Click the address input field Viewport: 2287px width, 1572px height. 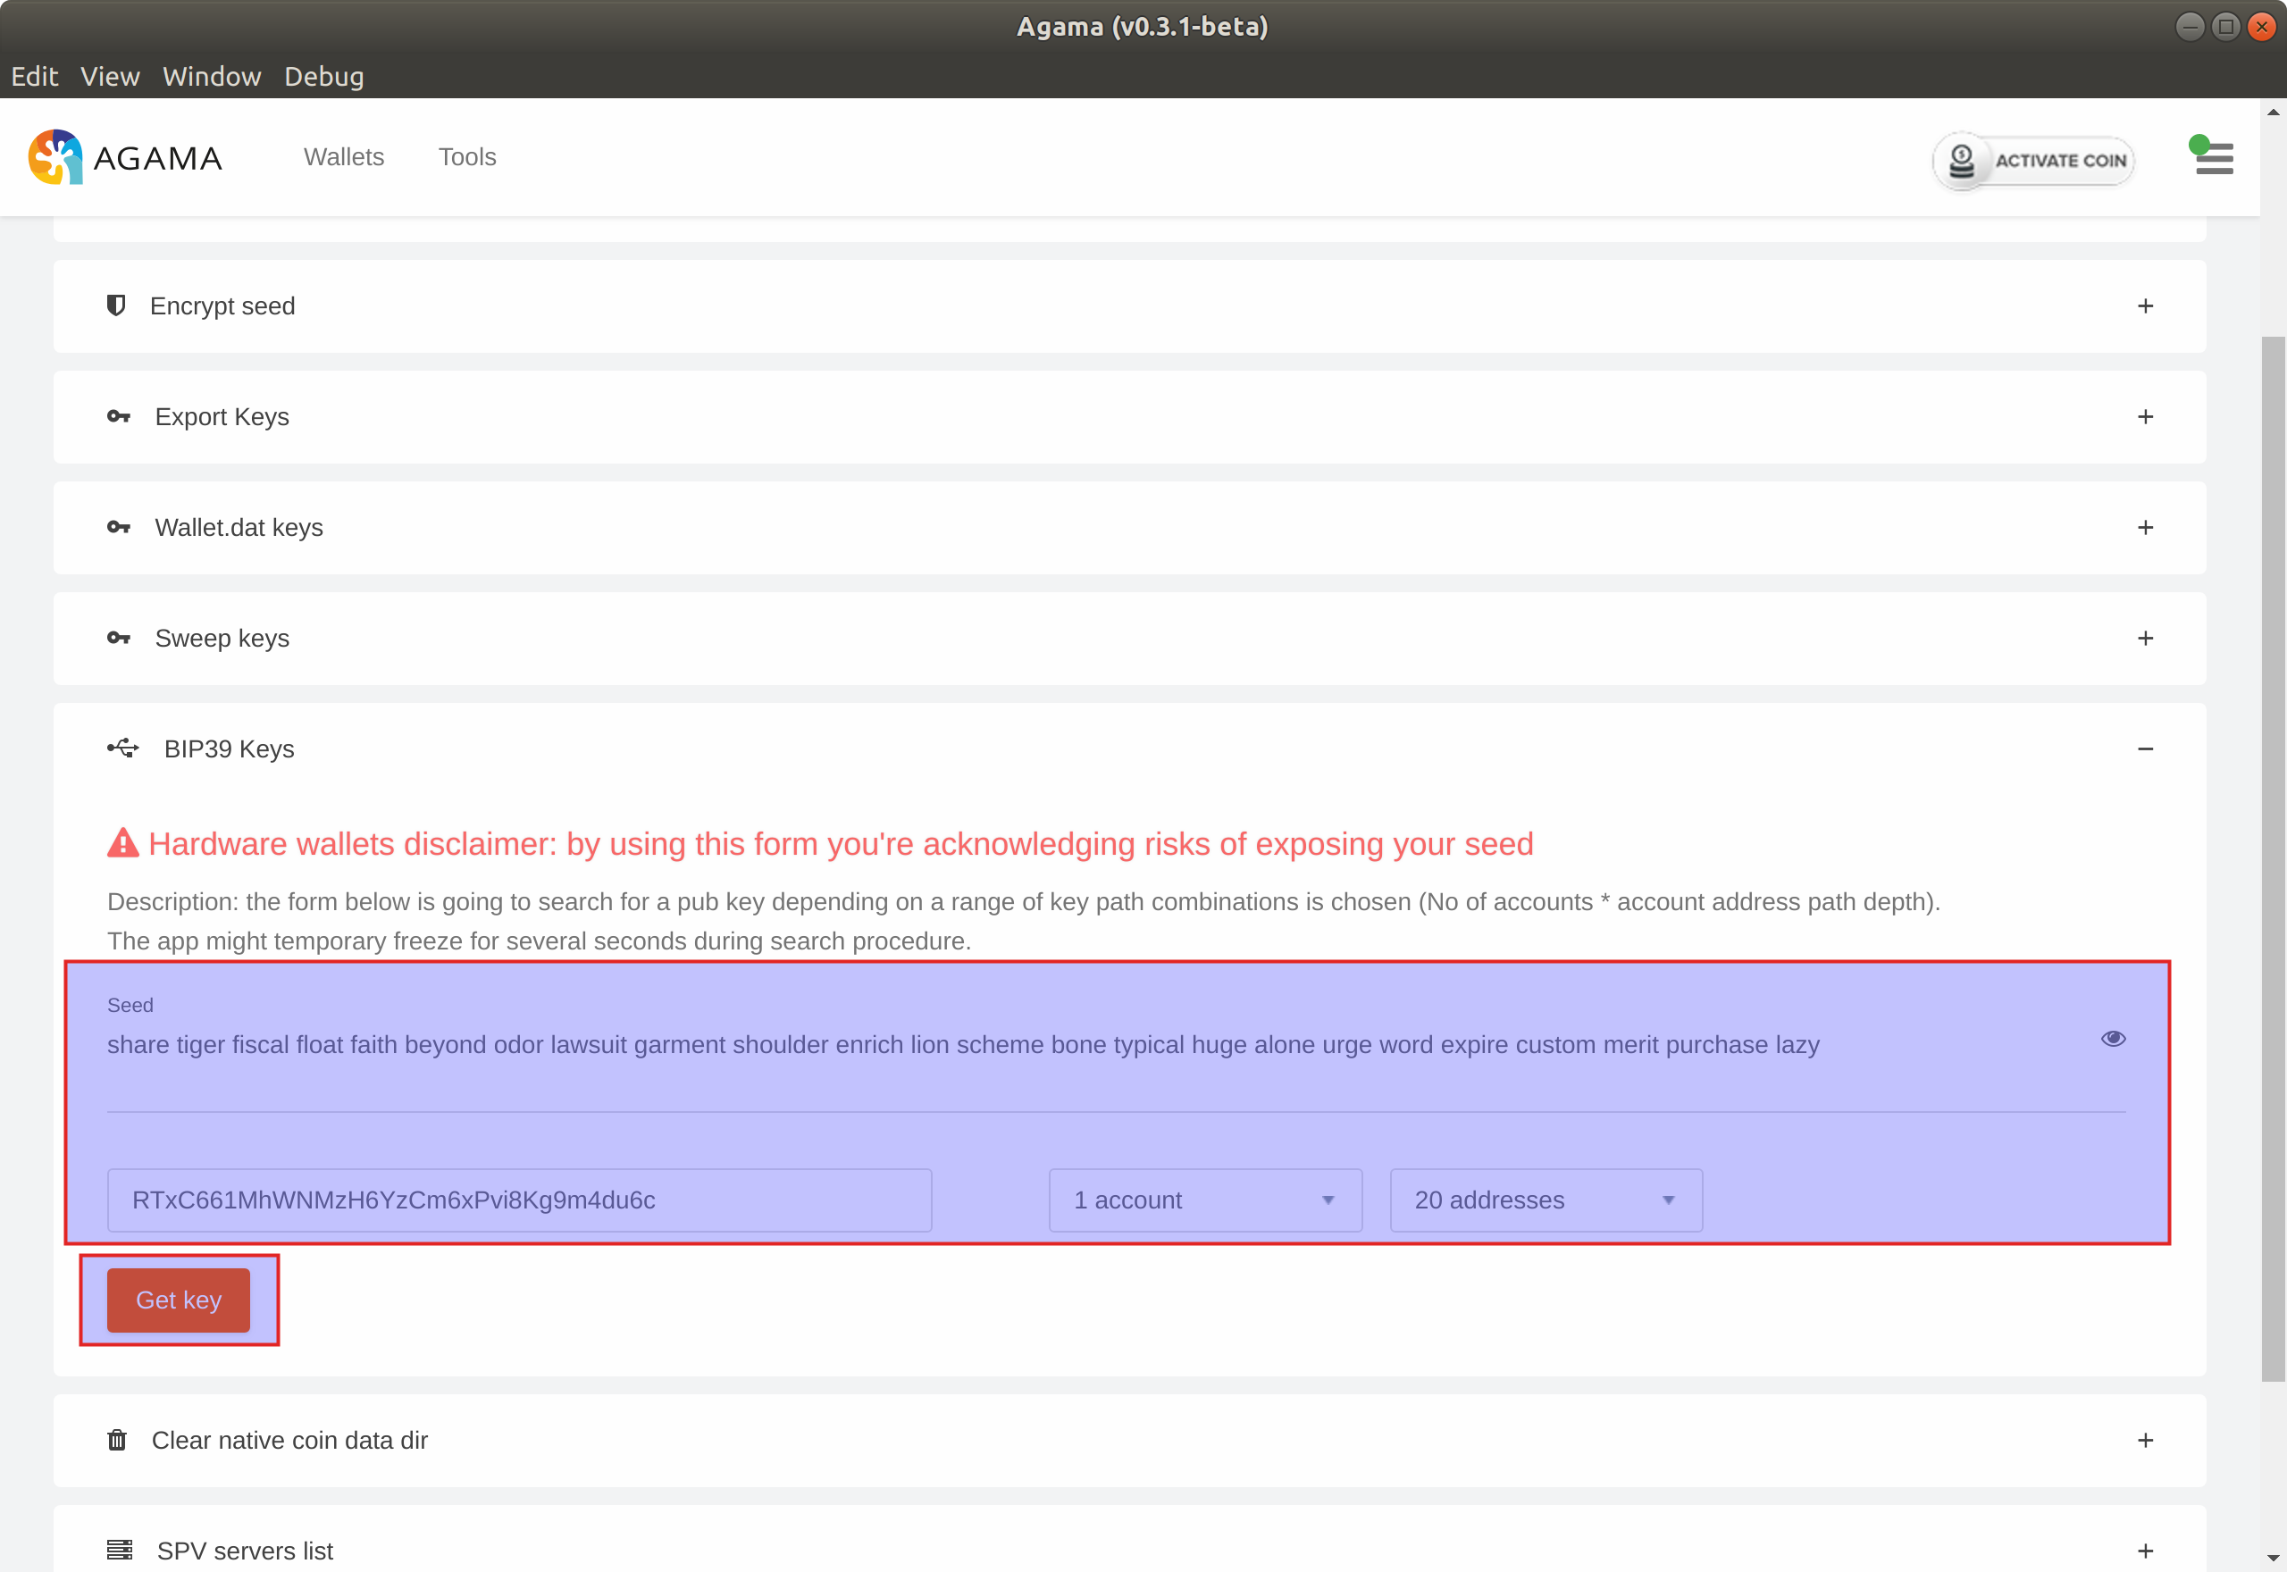coord(519,1200)
